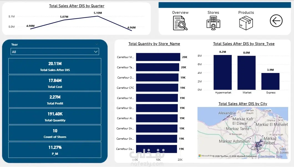Open the Overview page icon
This screenshot has height=167, width=294.
[x=180, y=23]
